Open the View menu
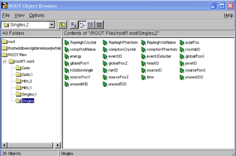Image resolution: width=236 pixels, height=156 pixels. 19,15
